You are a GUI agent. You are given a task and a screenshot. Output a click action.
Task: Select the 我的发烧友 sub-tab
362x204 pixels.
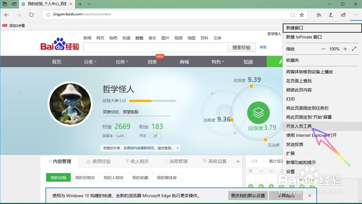point(85,178)
